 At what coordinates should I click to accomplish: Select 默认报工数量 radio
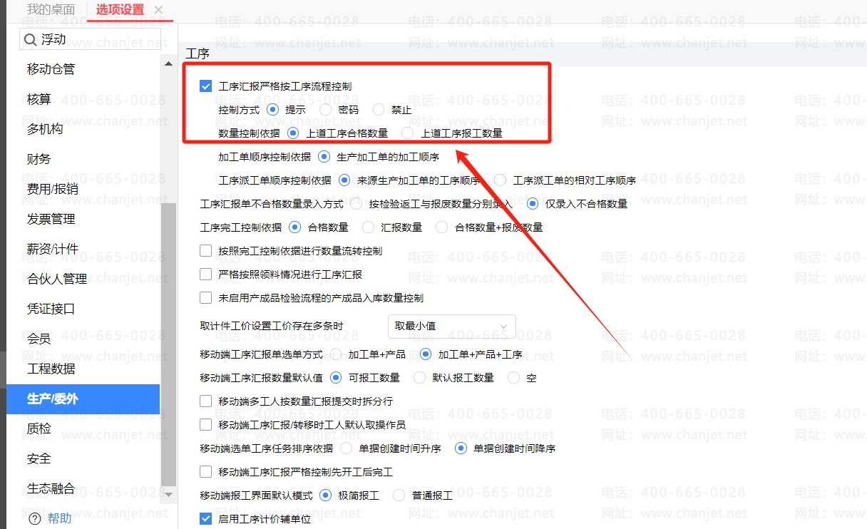pos(419,378)
